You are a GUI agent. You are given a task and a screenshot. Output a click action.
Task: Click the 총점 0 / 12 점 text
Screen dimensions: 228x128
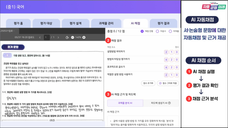point(116,31)
